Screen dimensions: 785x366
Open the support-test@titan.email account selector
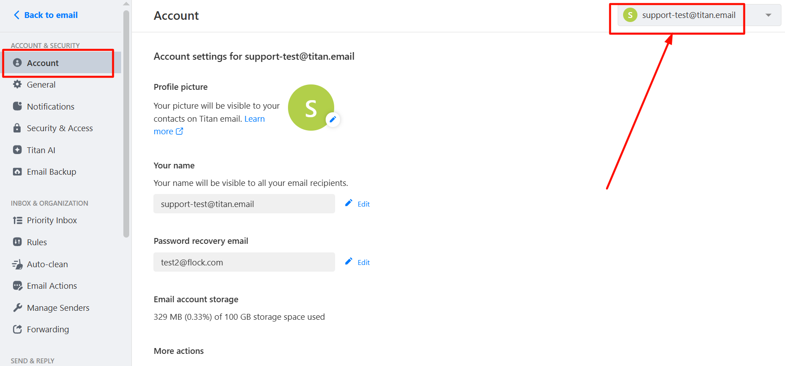click(699, 15)
